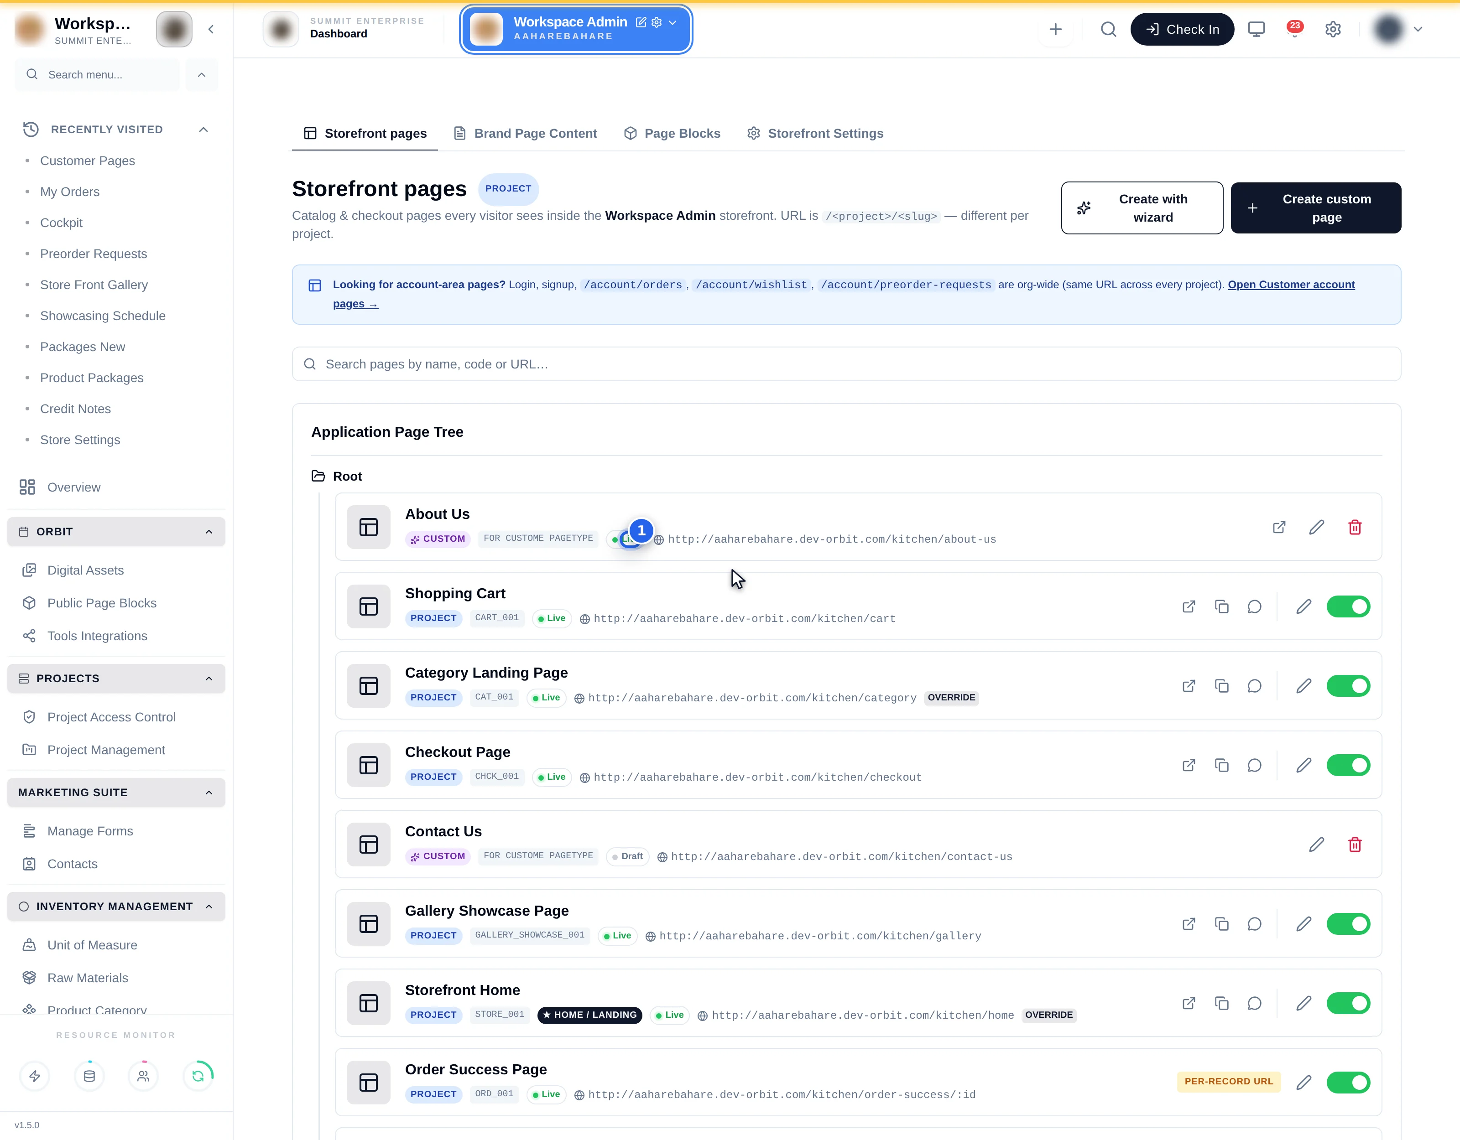Open About Us page in new tab
The width and height of the screenshot is (1460, 1140).
tap(1279, 527)
